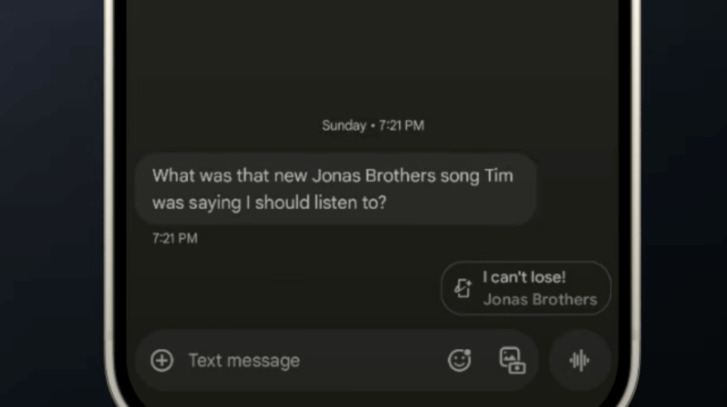Tap the "Sunday • 7:21 PM" date header
The image size is (727, 407).
(x=373, y=126)
